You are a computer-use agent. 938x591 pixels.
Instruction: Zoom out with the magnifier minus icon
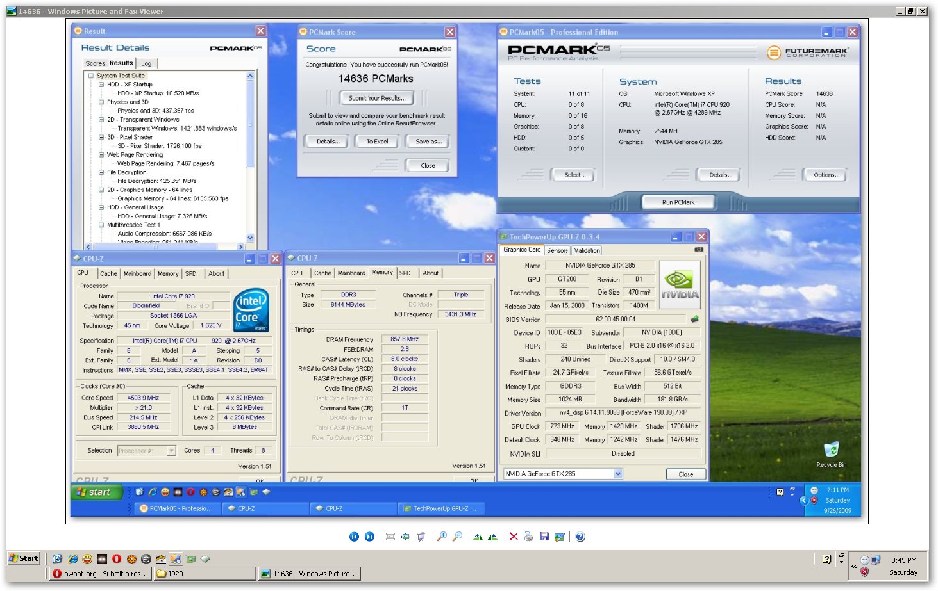click(457, 537)
